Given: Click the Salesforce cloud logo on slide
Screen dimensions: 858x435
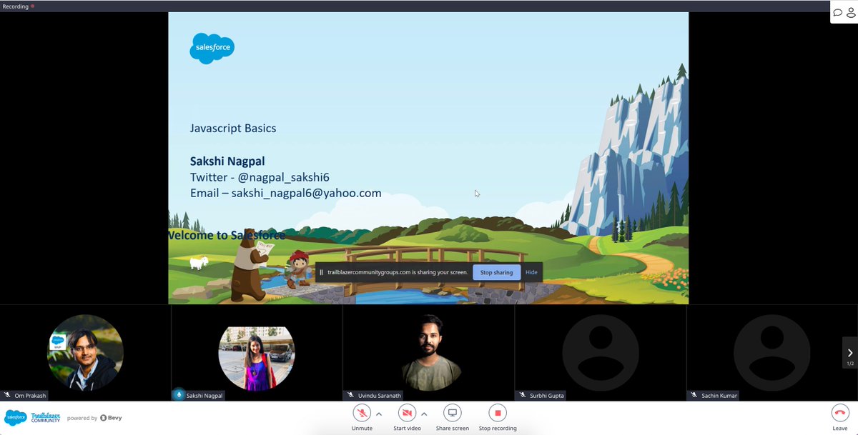Looking at the screenshot, I should [212, 49].
